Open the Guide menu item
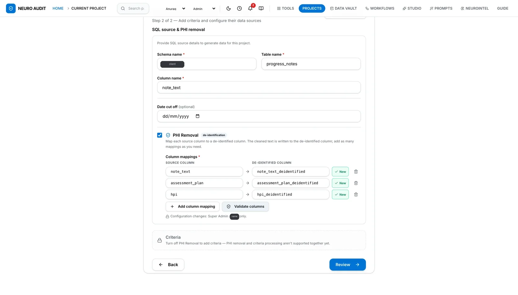This screenshot has width=518, height=295. [502, 8]
